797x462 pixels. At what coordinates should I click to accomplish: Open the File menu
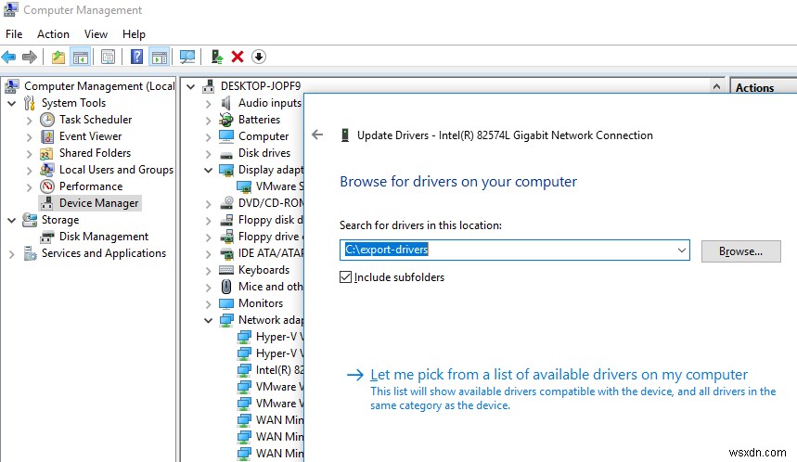(x=14, y=34)
